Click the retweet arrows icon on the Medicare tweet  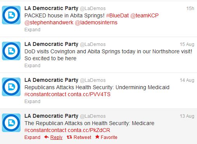coord(69,137)
